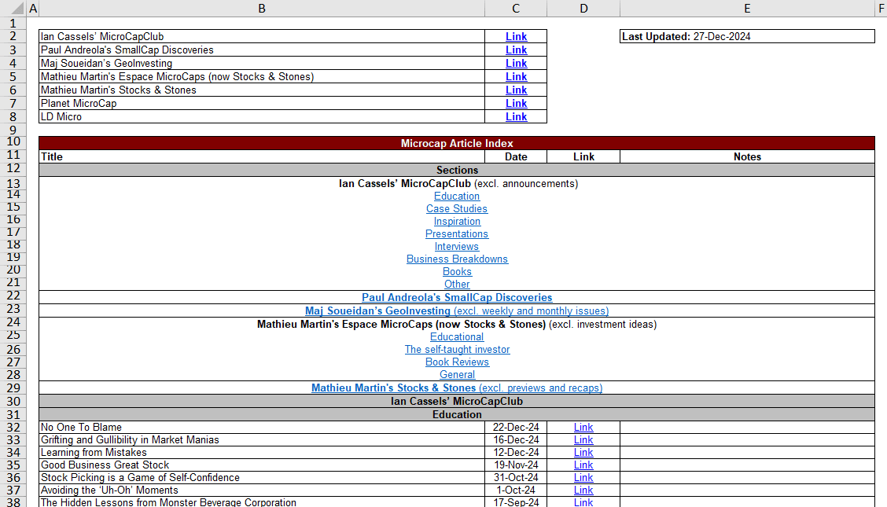Select row 10 header
887x507 pixels.
[x=13, y=141]
